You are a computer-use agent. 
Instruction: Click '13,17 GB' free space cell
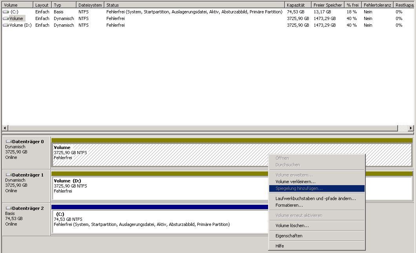click(x=322, y=12)
